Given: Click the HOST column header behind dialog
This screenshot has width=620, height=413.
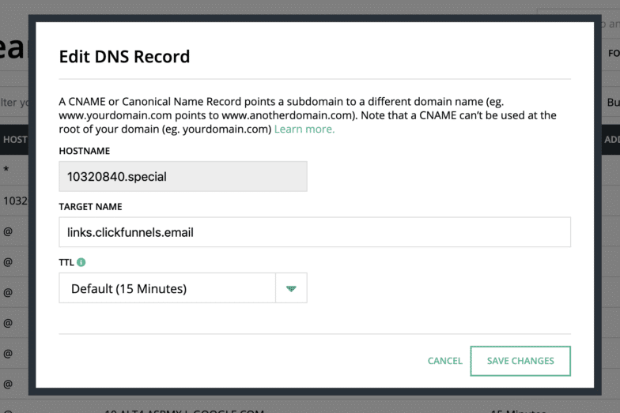Looking at the screenshot, I should 14,140.
